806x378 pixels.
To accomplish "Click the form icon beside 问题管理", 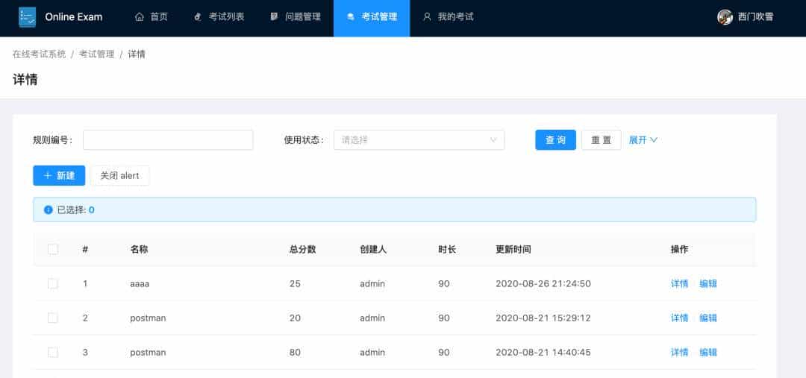I will point(274,17).
